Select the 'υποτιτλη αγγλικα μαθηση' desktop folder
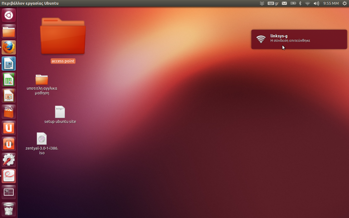The height and width of the screenshot is (218, 349). (42, 85)
